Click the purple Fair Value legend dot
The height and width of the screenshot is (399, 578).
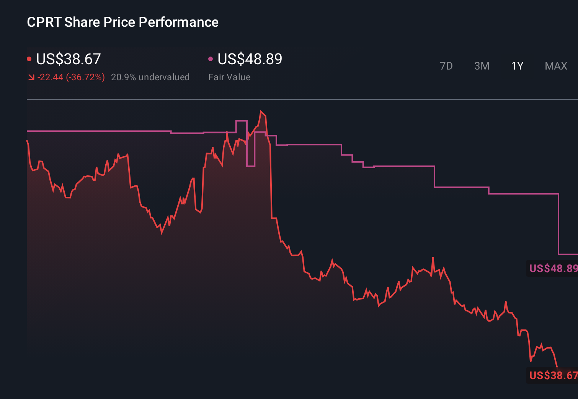coord(210,58)
